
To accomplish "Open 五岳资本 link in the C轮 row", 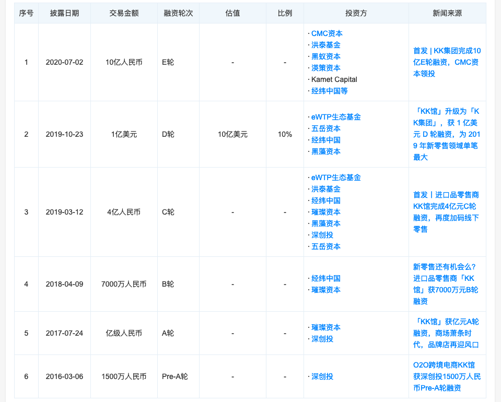I will [325, 247].
